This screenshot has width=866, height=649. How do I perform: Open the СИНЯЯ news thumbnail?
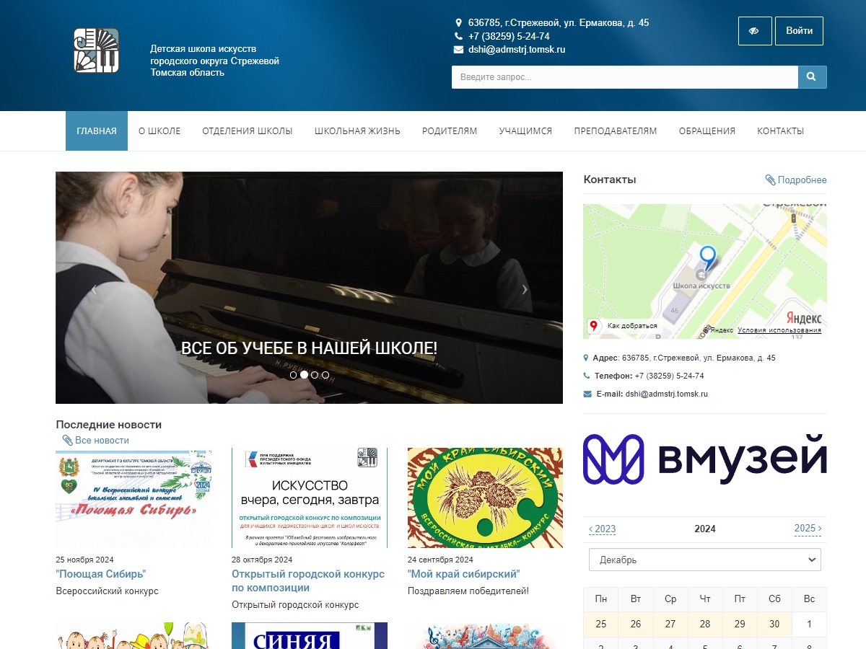point(310,636)
